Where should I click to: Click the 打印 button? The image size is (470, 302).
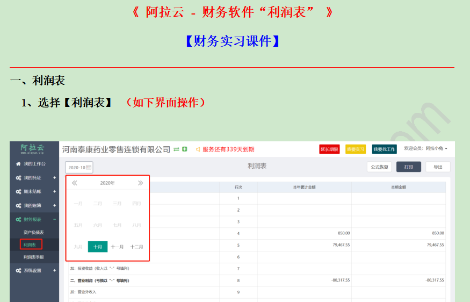coord(409,167)
